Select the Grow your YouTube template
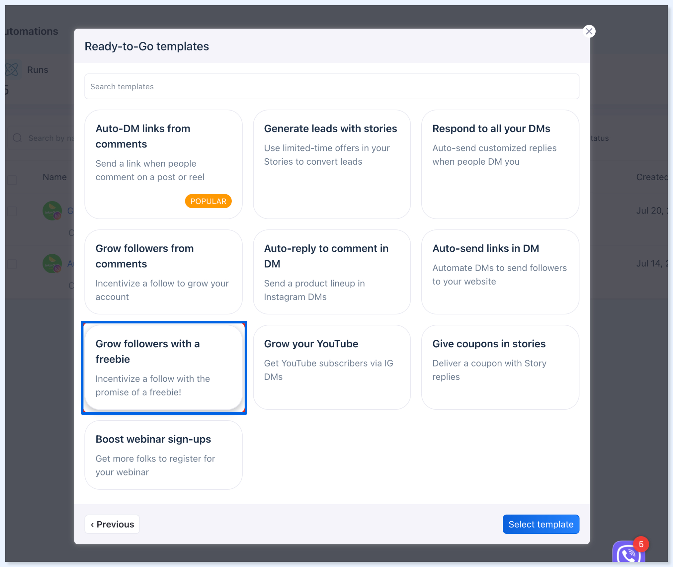673x567 pixels. 332,367
